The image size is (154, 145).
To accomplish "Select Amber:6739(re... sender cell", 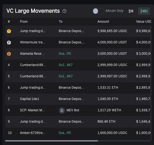I will [x=32, y=133].
